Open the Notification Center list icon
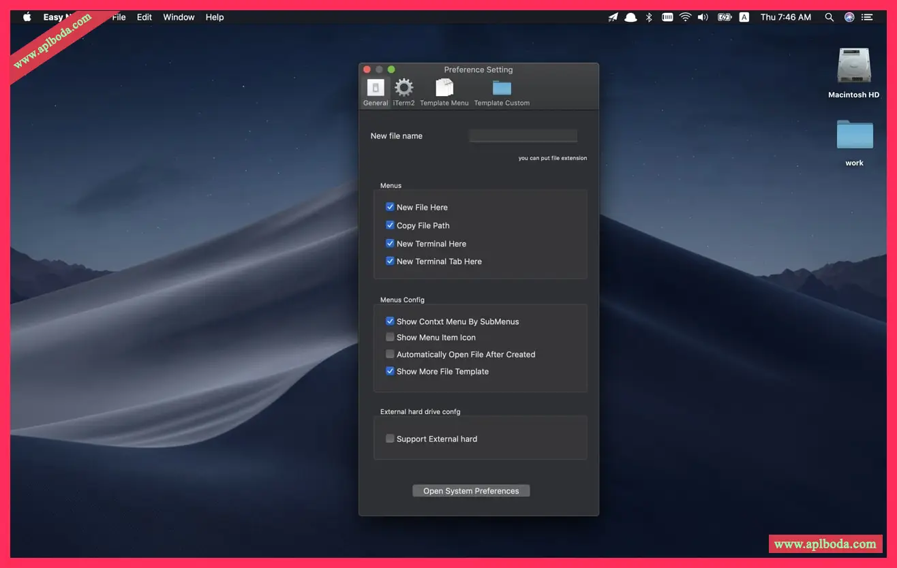Viewport: 897px width, 568px height. coord(868,17)
